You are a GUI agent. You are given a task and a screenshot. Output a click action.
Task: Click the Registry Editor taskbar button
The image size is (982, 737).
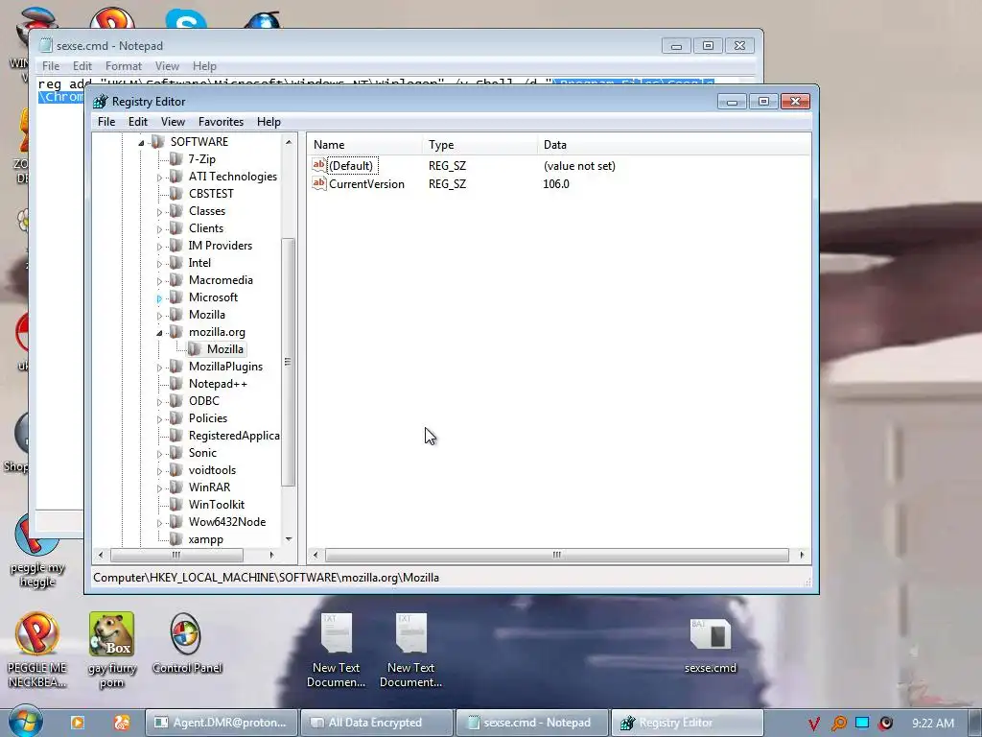click(x=687, y=723)
